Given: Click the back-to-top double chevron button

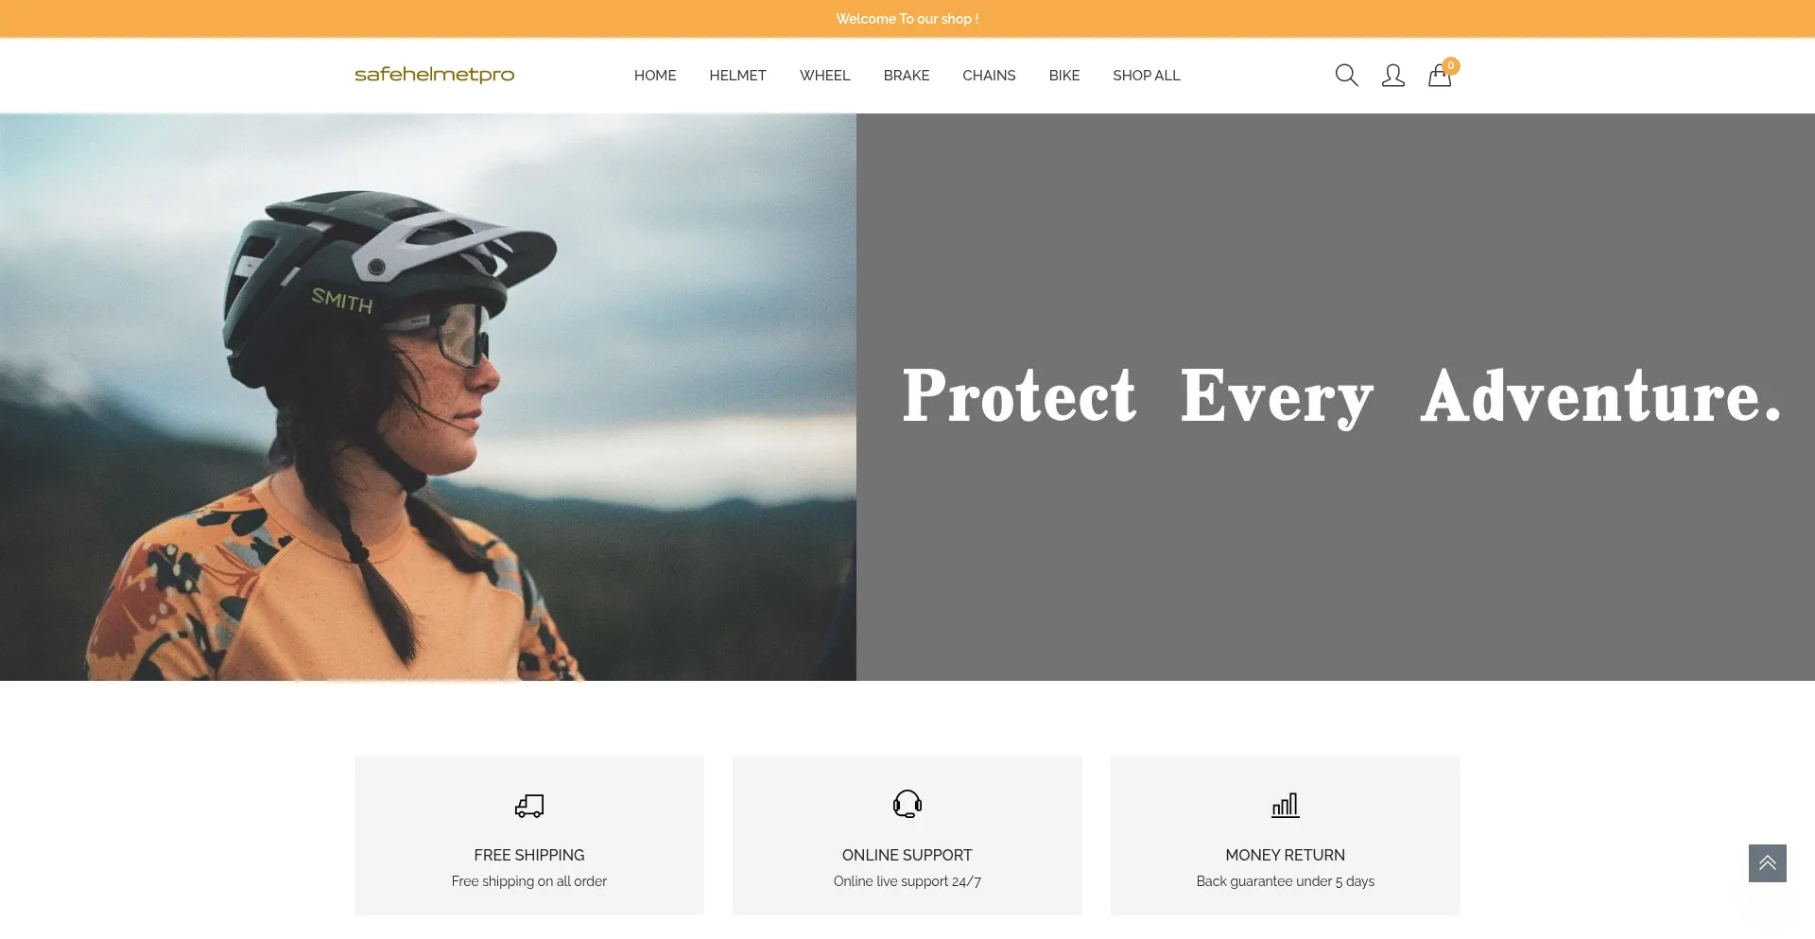Looking at the screenshot, I should click(x=1767, y=863).
